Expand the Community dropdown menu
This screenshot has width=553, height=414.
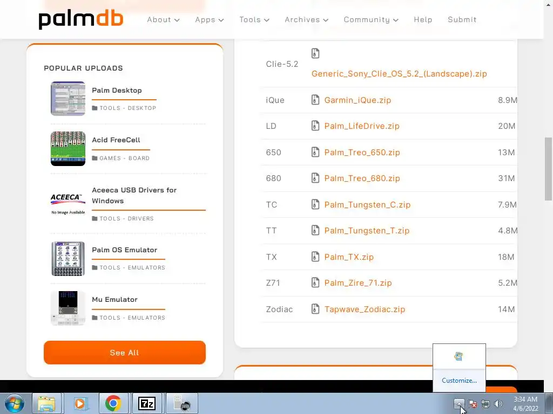(x=371, y=20)
